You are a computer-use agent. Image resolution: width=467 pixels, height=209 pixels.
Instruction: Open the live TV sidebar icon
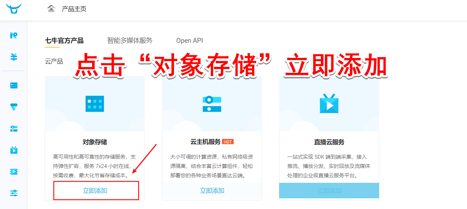point(14,150)
